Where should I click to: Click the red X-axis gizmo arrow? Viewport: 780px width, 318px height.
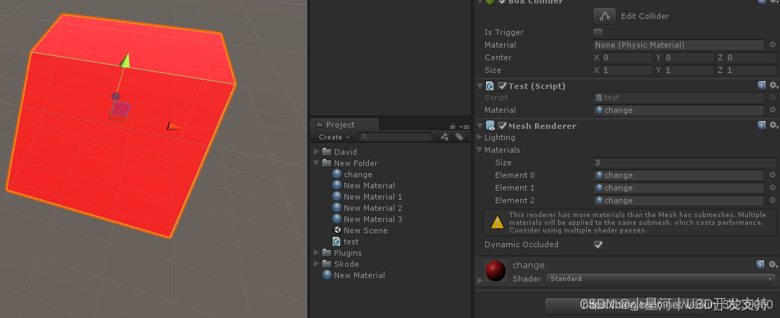click(x=174, y=126)
